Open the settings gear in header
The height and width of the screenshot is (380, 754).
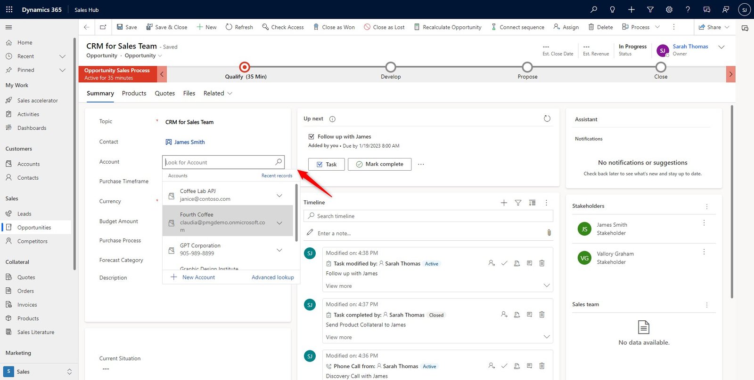tap(669, 9)
